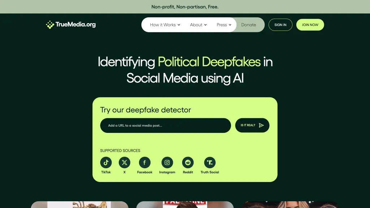Select How it Works in the navigation
370x208 pixels.
163,25
